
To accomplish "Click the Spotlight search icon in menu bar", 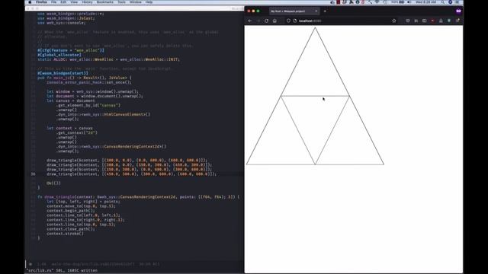I will [442, 2].
